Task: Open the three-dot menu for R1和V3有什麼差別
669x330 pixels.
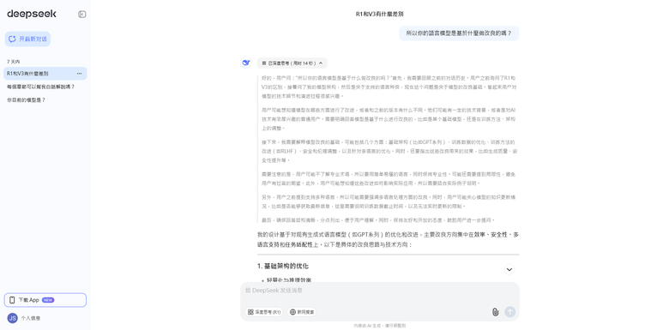Action: coord(80,74)
